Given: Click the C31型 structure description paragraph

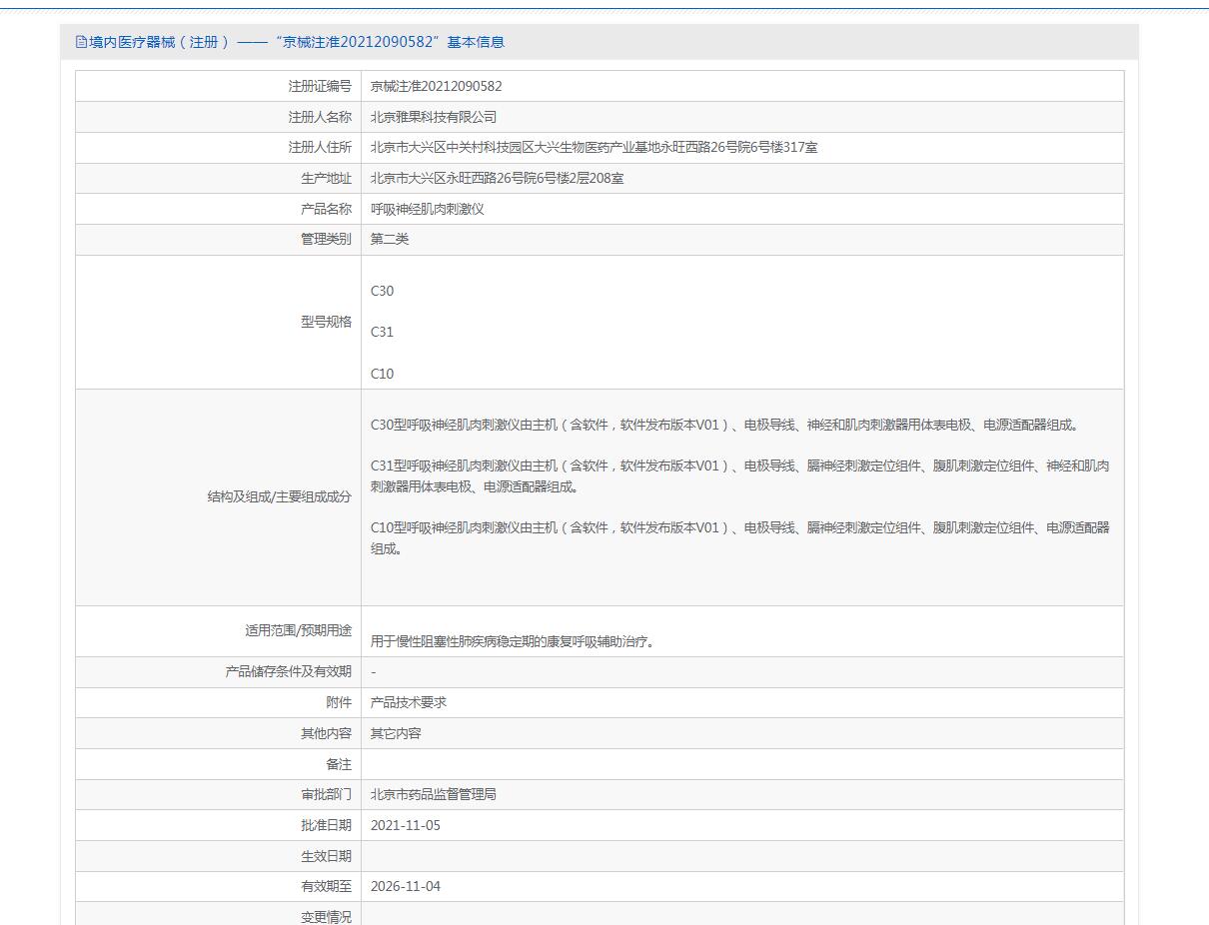Looking at the screenshot, I should click(x=740, y=476).
